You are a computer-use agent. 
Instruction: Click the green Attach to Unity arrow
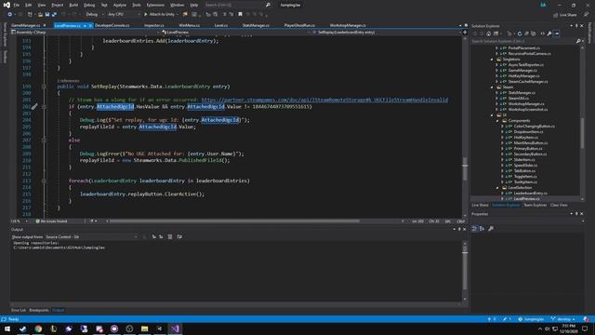click(145, 15)
